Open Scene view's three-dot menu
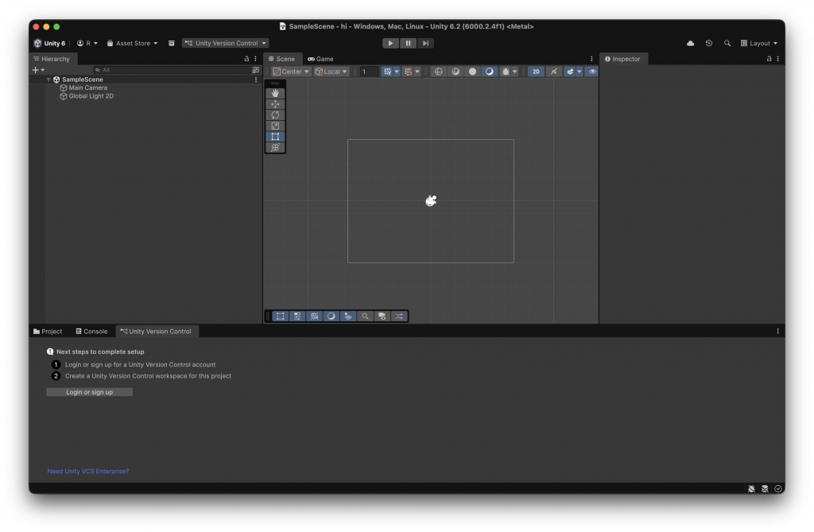The width and height of the screenshot is (814, 532). [591, 59]
